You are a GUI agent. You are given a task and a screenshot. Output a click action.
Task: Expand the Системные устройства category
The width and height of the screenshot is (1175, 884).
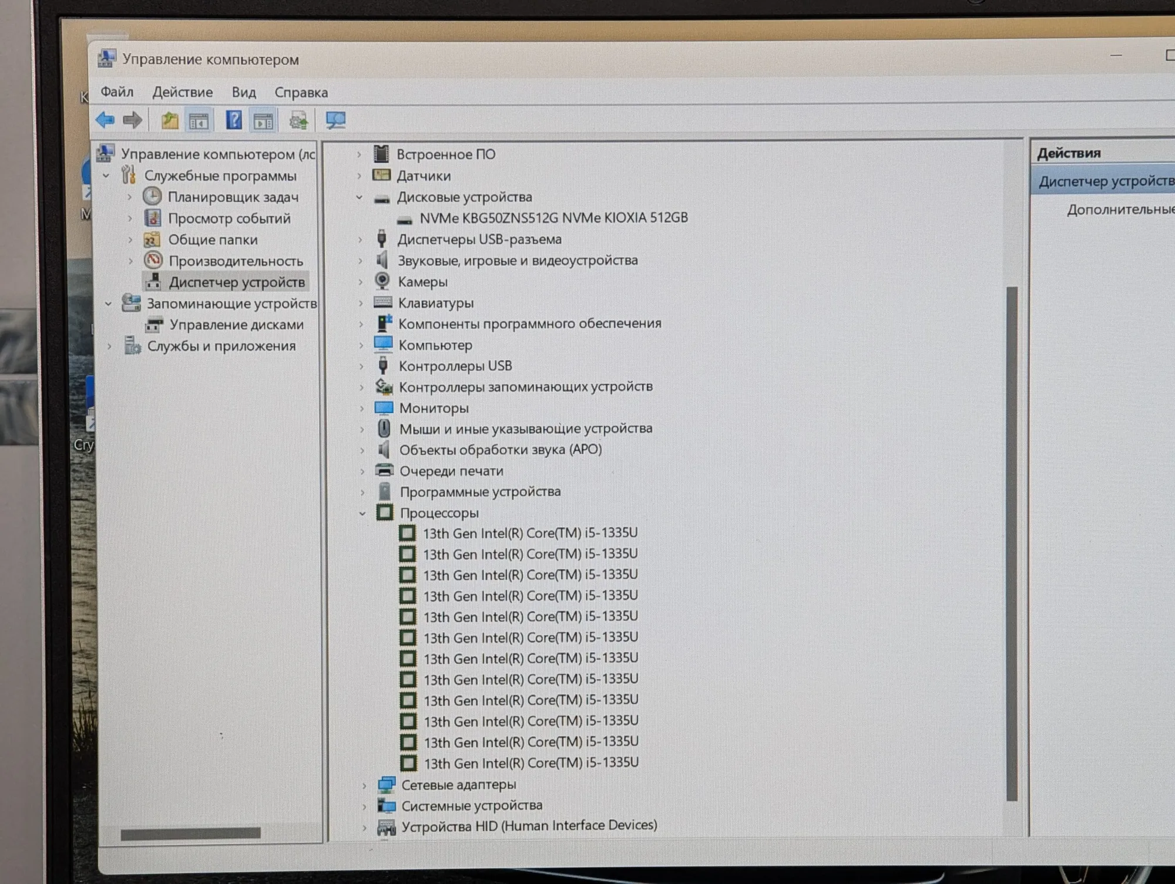pos(364,807)
